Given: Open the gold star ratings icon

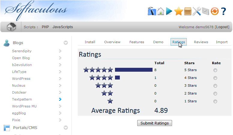Looking at the screenshot, I should click(178, 11).
